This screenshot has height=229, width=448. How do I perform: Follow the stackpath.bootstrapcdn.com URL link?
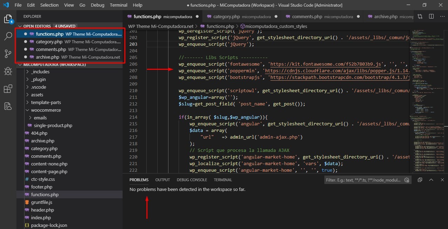coord(339,77)
